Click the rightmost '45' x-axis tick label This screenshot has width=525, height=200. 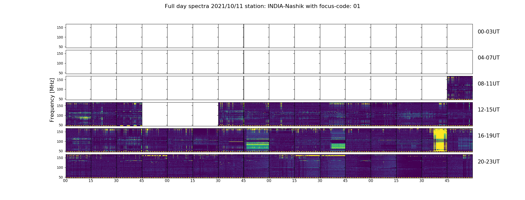point(447,180)
